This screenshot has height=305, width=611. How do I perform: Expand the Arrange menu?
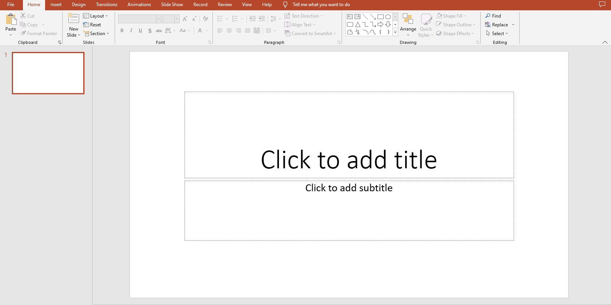point(408,25)
